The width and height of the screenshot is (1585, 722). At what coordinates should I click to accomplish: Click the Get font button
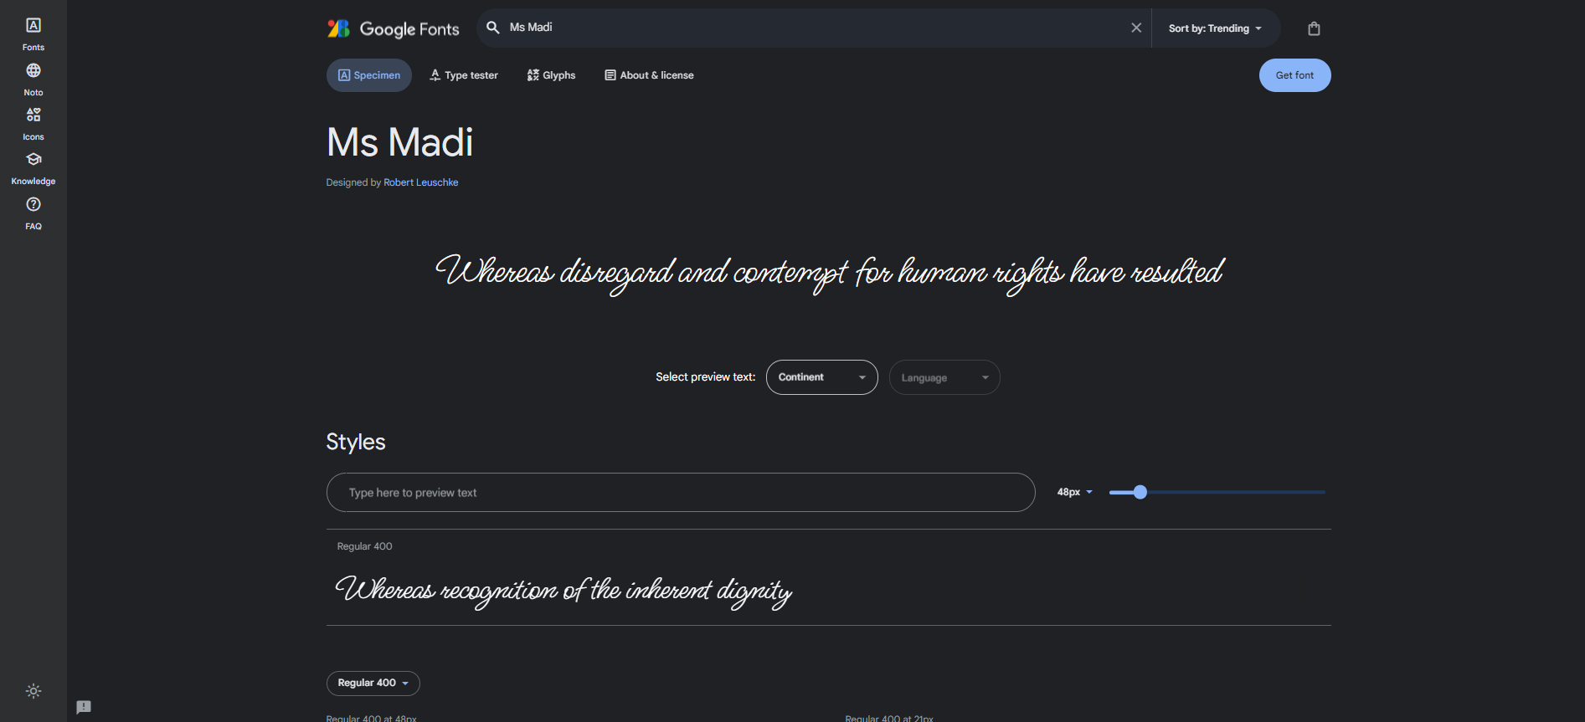click(1294, 75)
